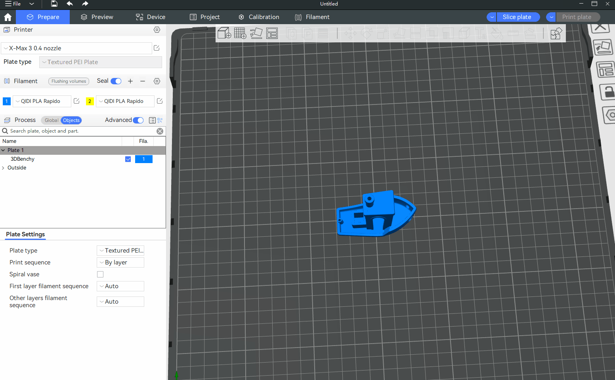The image size is (615, 380).
Task: Toggle the Advanced mode switch
Action: (138, 120)
